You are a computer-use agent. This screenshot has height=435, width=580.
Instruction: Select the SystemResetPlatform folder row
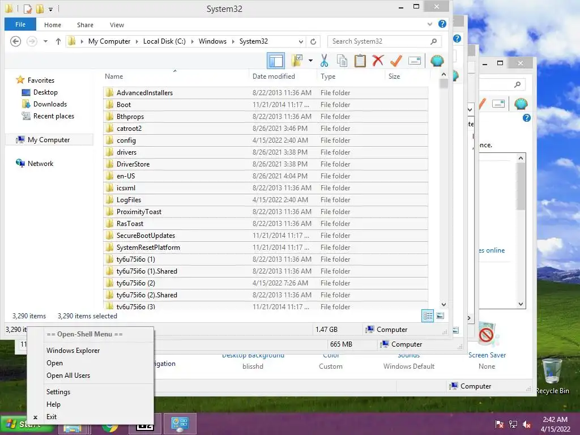click(x=266, y=248)
